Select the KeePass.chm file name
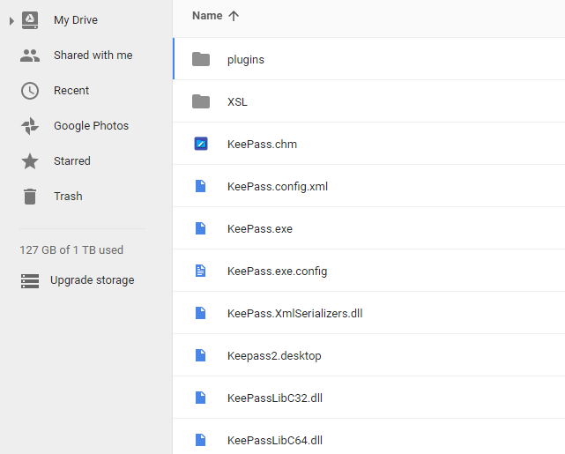The width and height of the screenshot is (565, 454). point(263,144)
